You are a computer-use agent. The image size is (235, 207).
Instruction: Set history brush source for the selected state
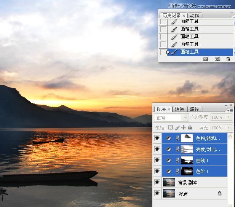click(163, 52)
